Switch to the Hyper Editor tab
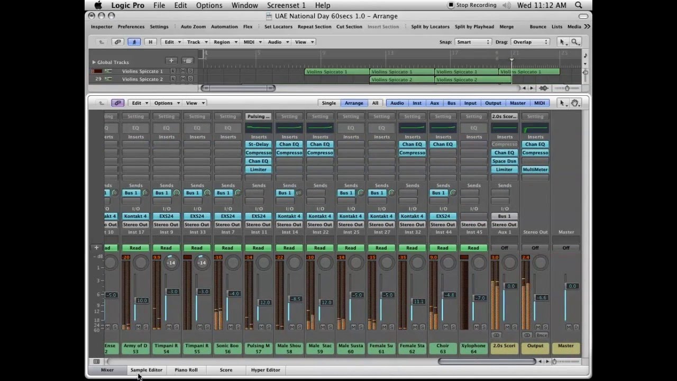Image resolution: width=677 pixels, height=381 pixels. click(266, 370)
